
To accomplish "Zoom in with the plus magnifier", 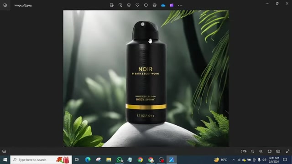I will pyautogui.click(x=261, y=151).
